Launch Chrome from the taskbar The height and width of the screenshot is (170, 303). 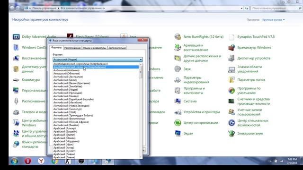click(54, 161)
